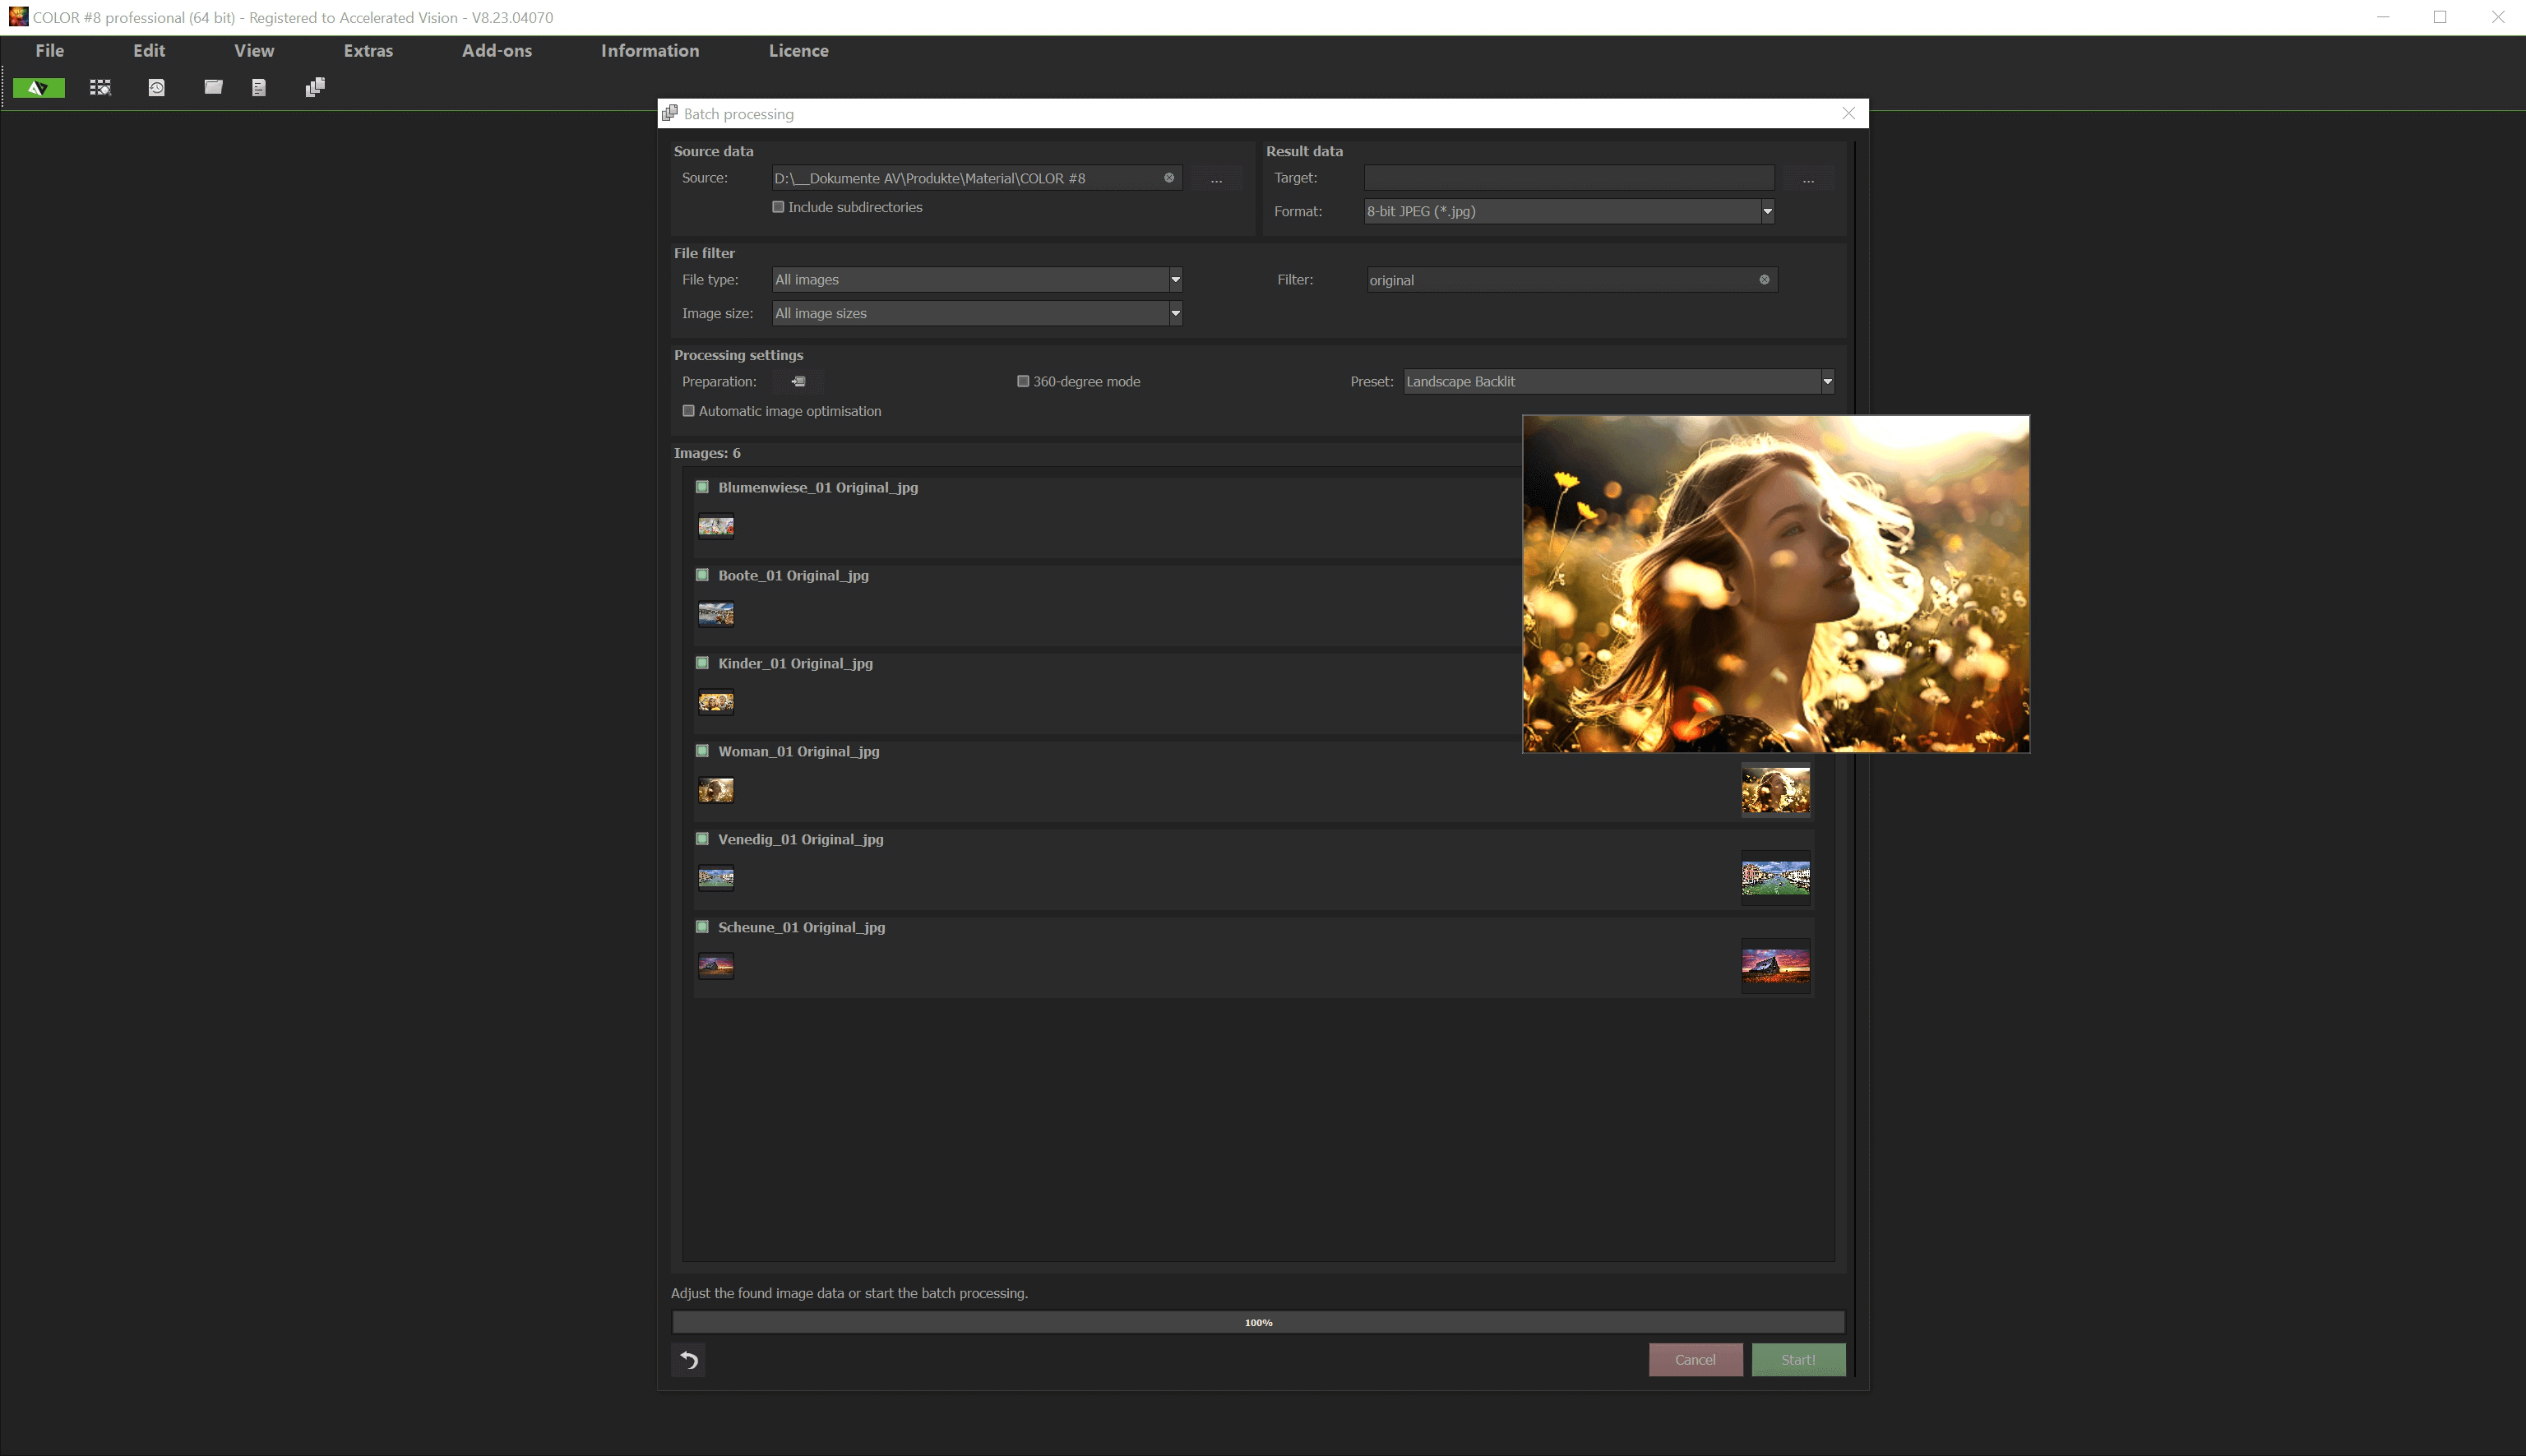The image size is (2526, 1456).
Task: Open the report document toolbar icon
Action: point(259,87)
